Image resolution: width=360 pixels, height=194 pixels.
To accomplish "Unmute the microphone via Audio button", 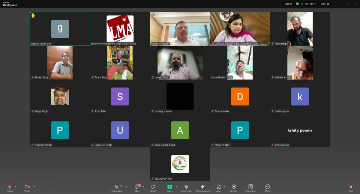I will 10,187.
